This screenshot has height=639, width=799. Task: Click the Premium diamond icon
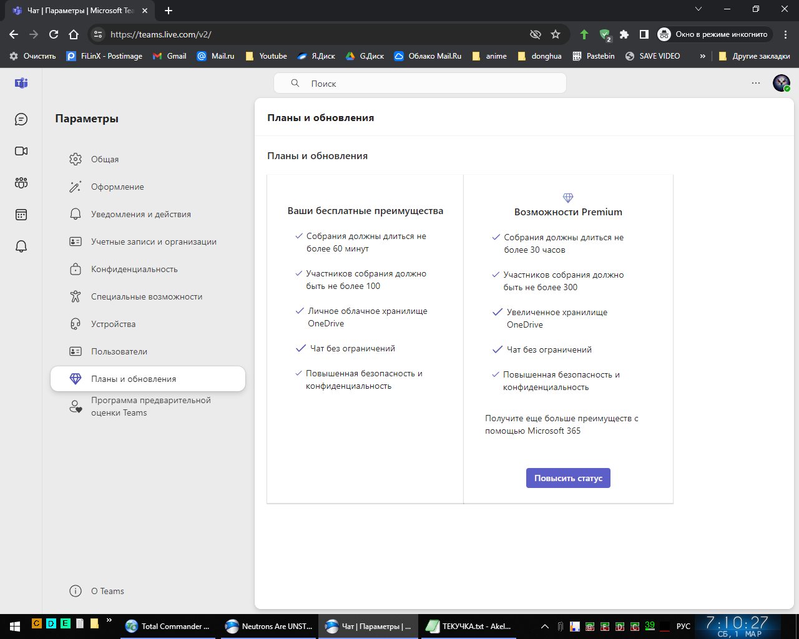click(568, 198)
